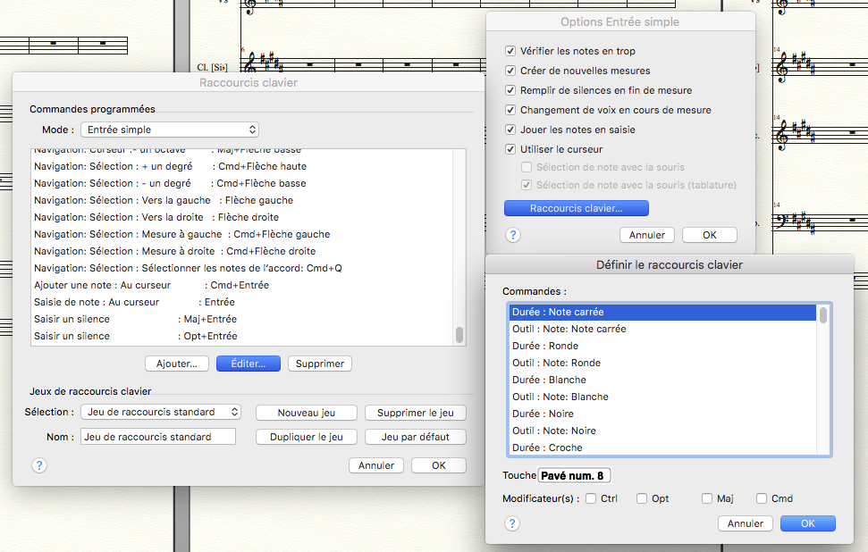Check the Ctrl modifier checkbox

click(591, 498)
